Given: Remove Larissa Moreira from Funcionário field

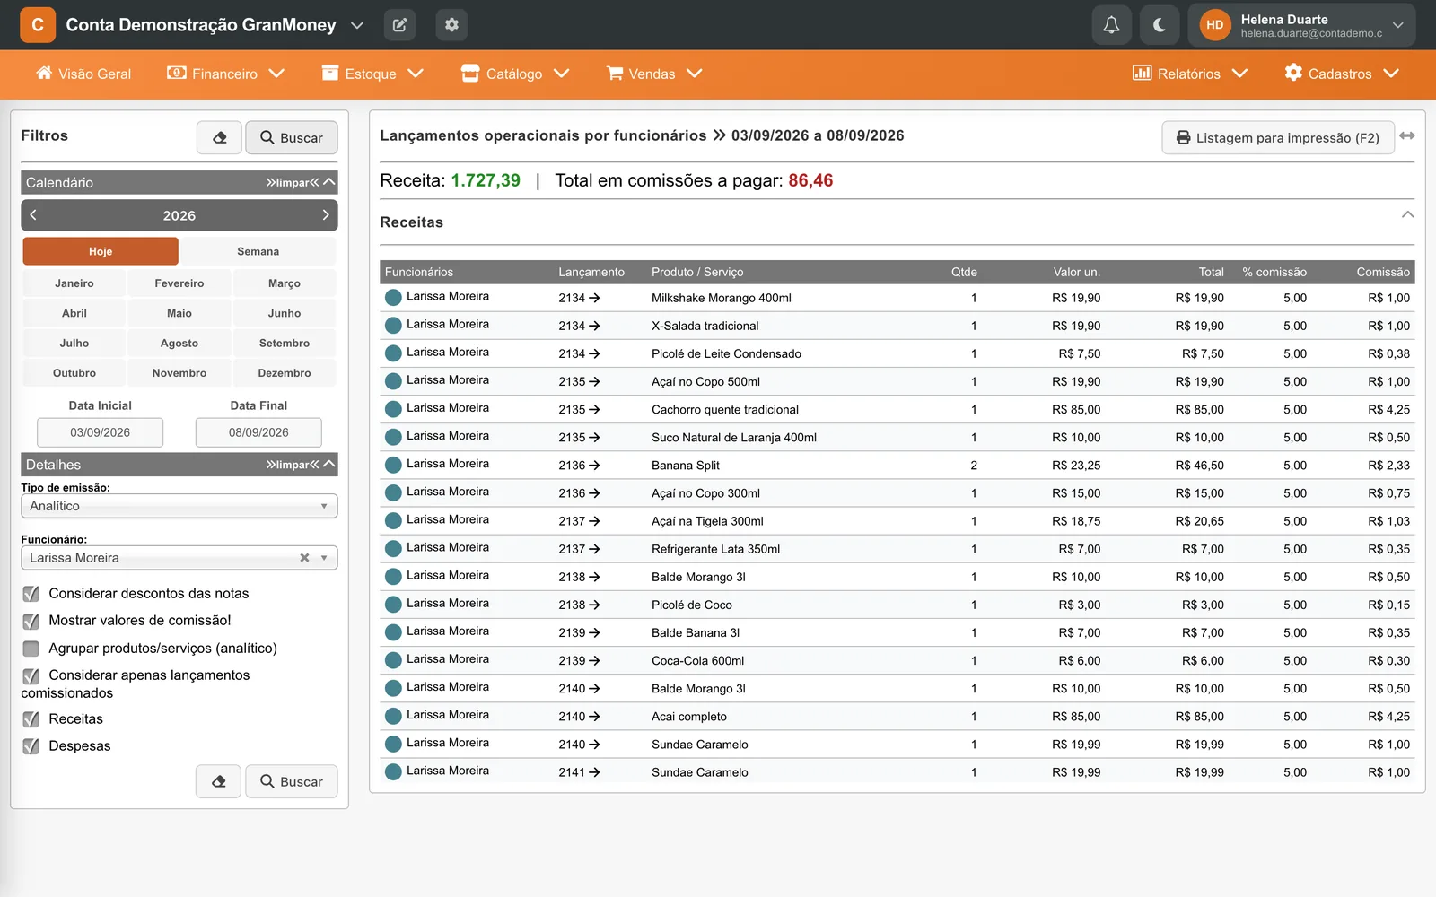Looking at the screenshot, I should pos(304,558).
